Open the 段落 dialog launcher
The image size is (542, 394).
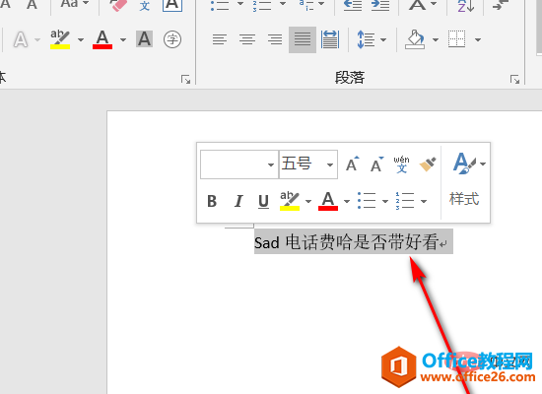click(514, 80)
